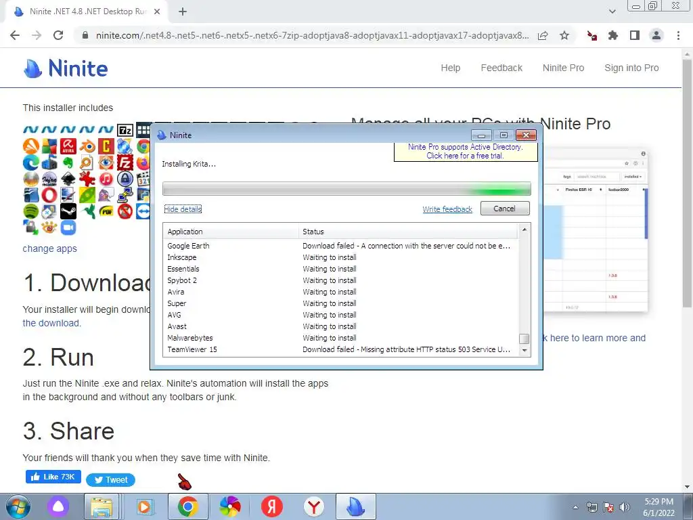Open a new browser tab
This screenshot has width=693, height=520.
pyautogui.click(x=183, y=12)
